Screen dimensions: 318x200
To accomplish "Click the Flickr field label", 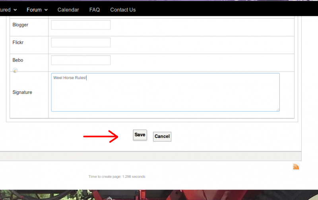I will [19, 43].
